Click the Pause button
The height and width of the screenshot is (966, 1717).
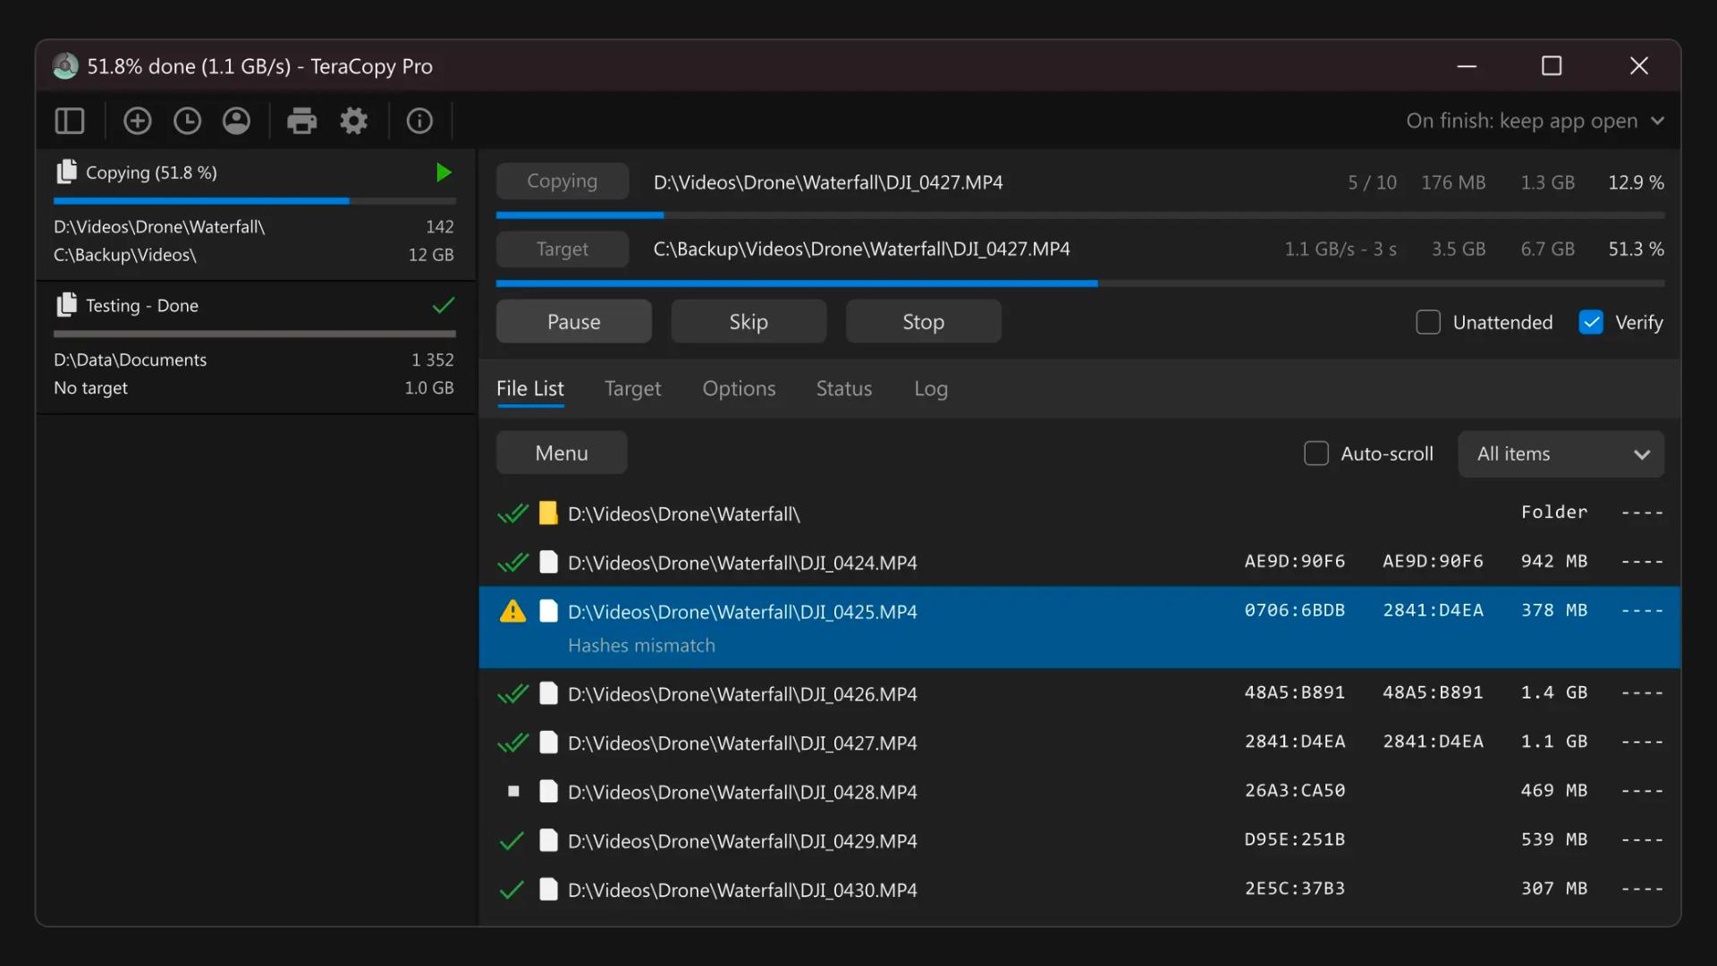[x=573, y=321]
